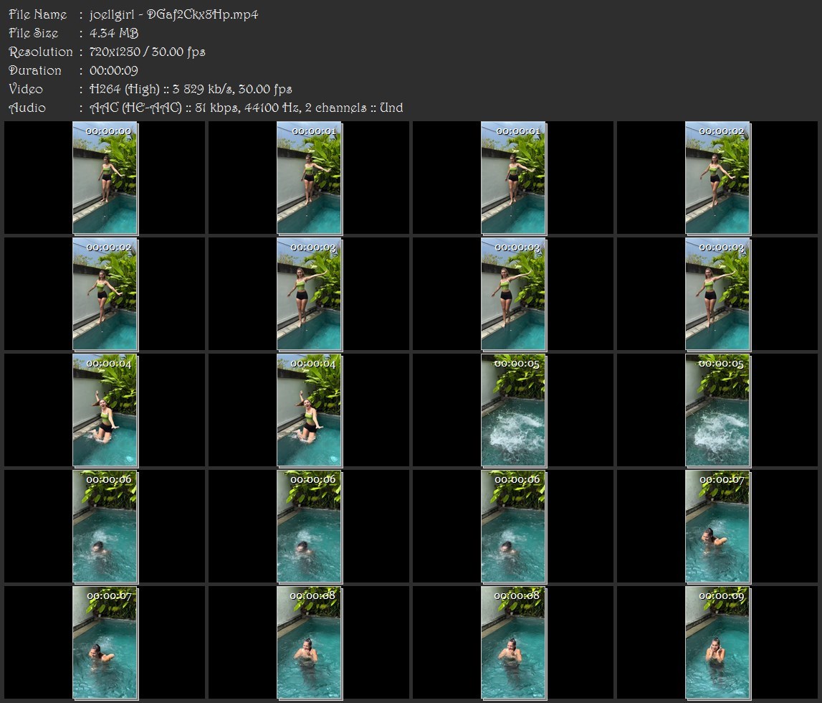Open the thumbnail stamped 00:00:00

(x=105, y=178)
